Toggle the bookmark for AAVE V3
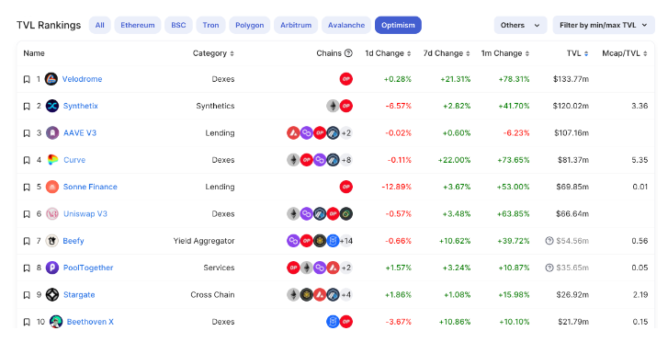The width and height of the screenshot is (668, 342). (27, 133)
